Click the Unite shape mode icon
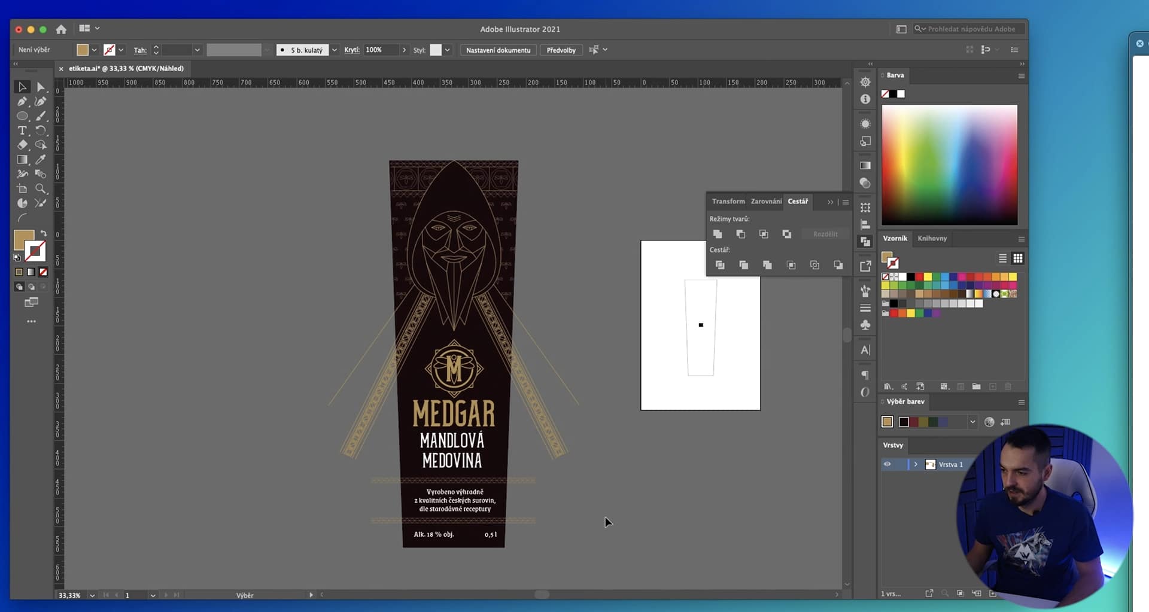The height and width of the screenshot is (612, 1149). click(718, 234)
